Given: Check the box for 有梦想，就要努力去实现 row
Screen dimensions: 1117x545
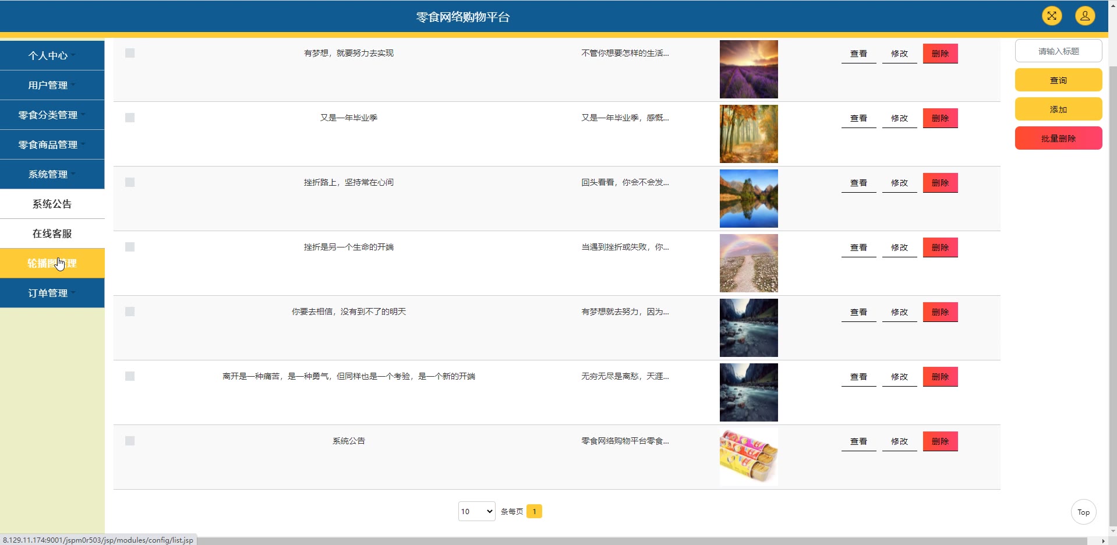Looking at the screenshot, I should tap(130, 53).
